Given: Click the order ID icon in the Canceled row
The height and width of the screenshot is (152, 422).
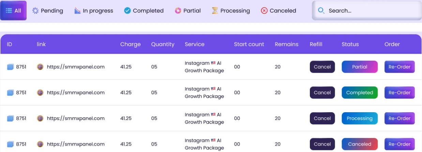Looking at the screenshot, I should (10, 144).
